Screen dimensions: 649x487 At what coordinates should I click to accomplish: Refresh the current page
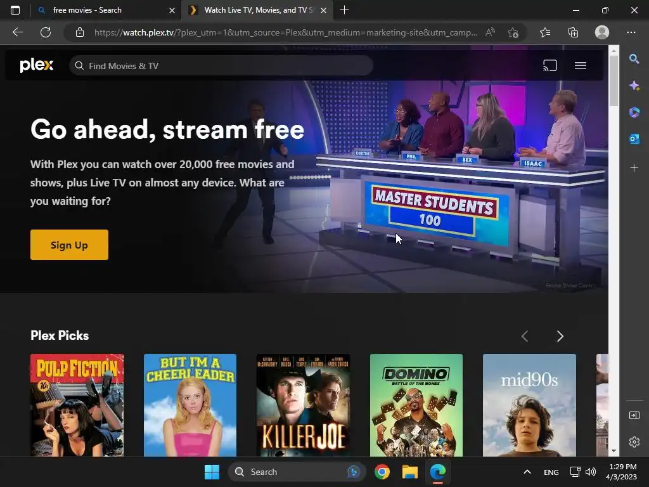pos(46,32)
